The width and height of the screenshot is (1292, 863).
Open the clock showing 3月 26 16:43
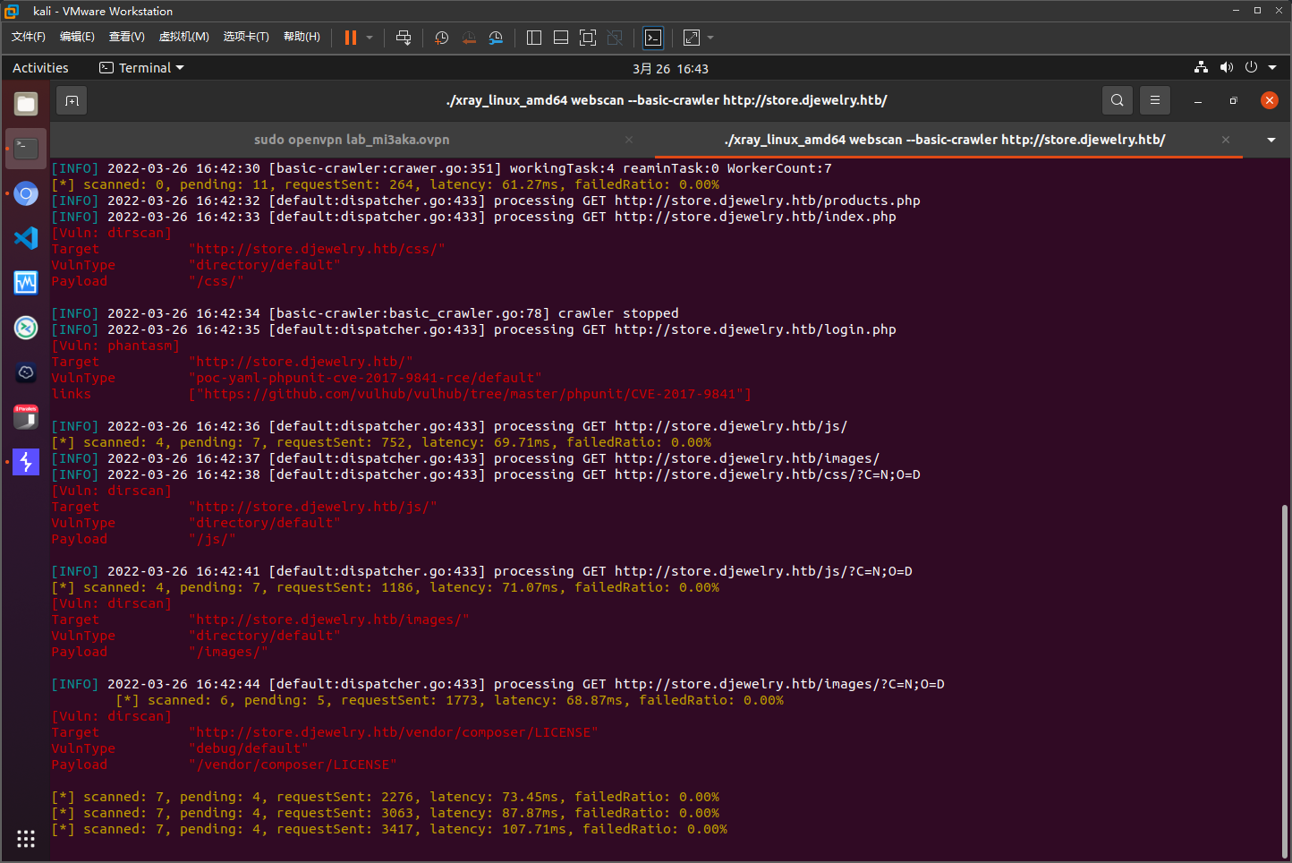(x=670, y=69)
